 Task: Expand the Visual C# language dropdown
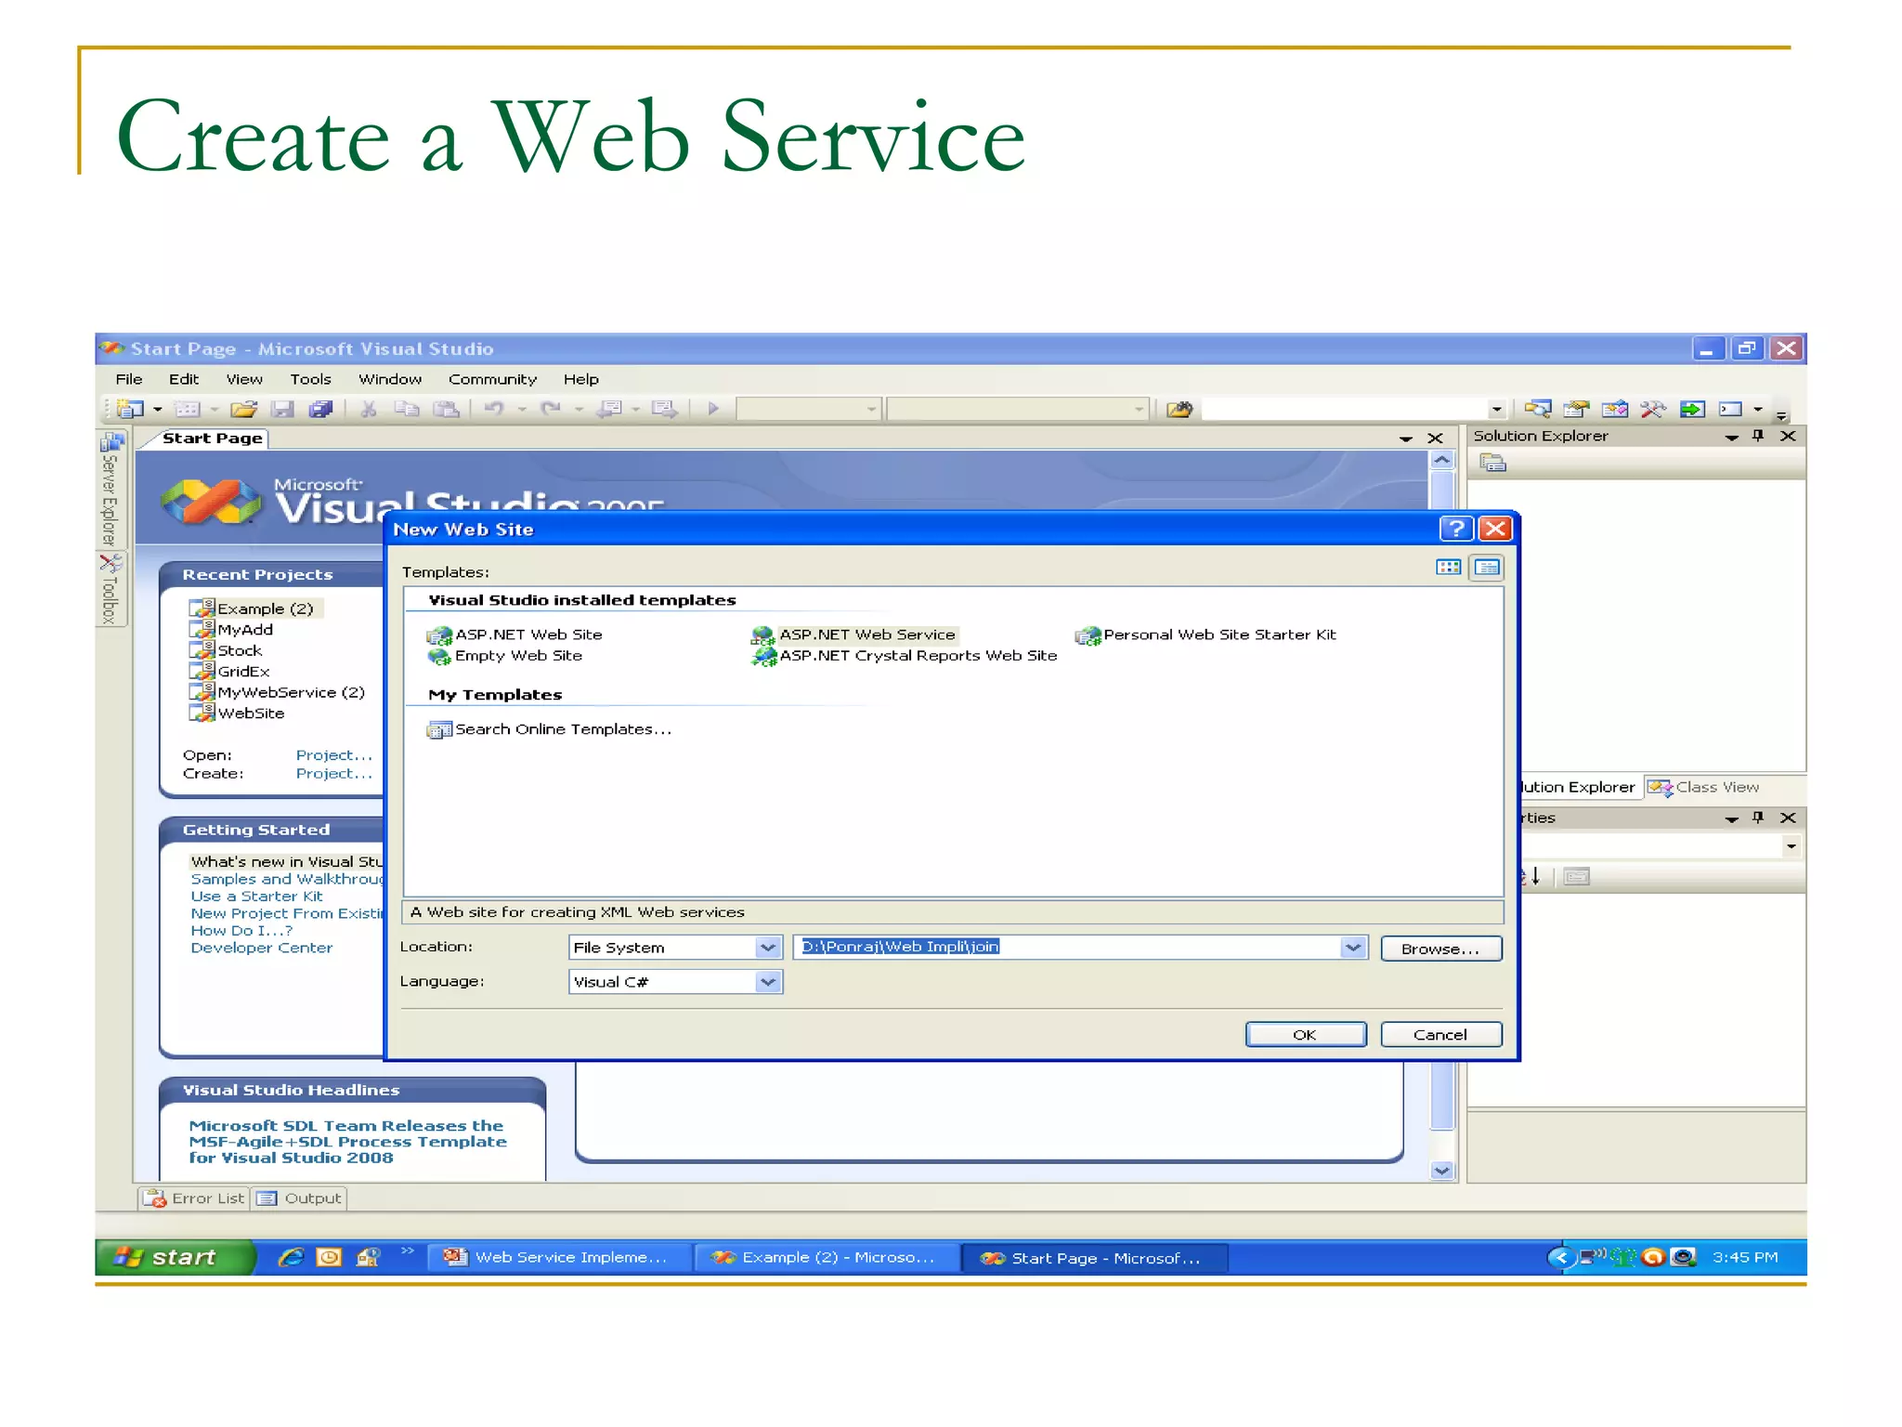(x=768, y=982)
